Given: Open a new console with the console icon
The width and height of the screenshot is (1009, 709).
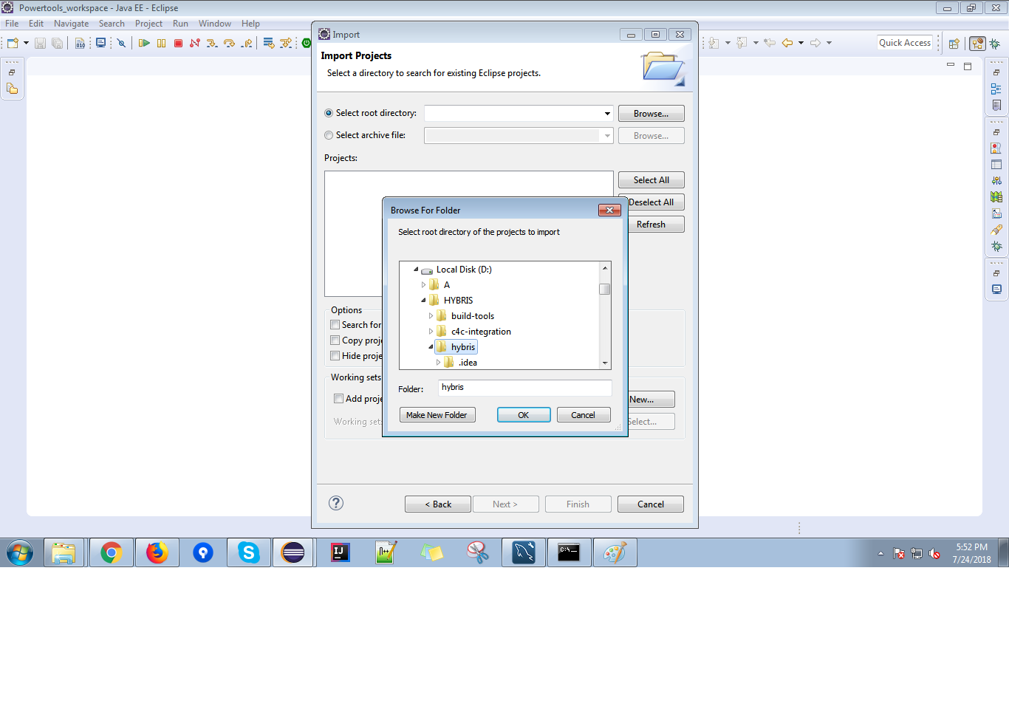Looking at the screenshot, I should (100, 42).
